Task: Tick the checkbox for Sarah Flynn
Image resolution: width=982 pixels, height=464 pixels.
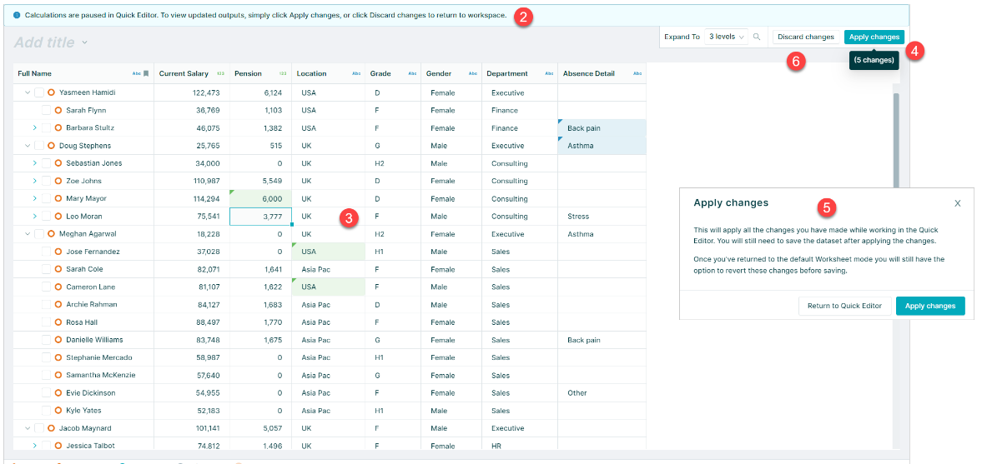Action: (x=47, y=110)
